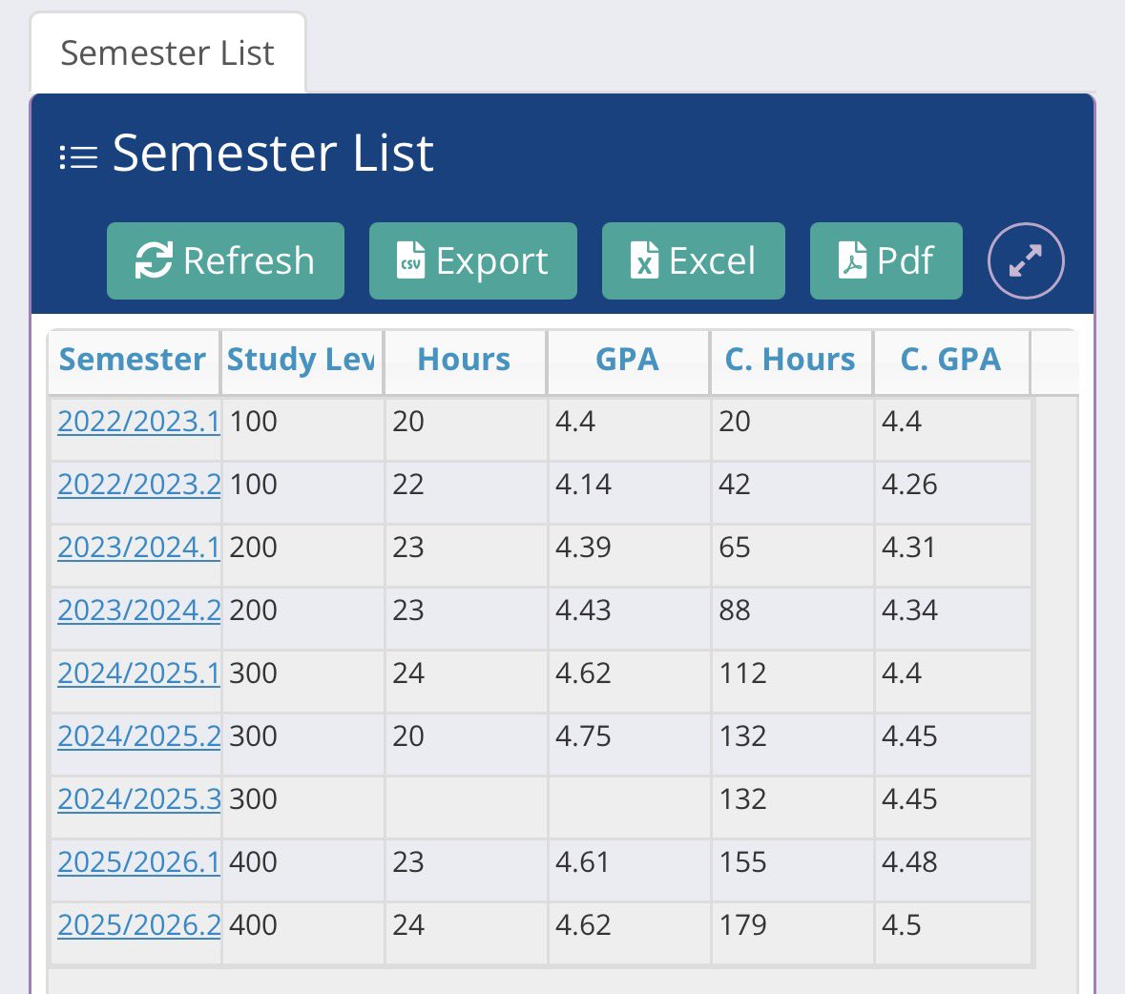Viewport: 1125px width, 994px height.
Task: Select C. GPA cell 4.31
Action: [x=953, y=555]
